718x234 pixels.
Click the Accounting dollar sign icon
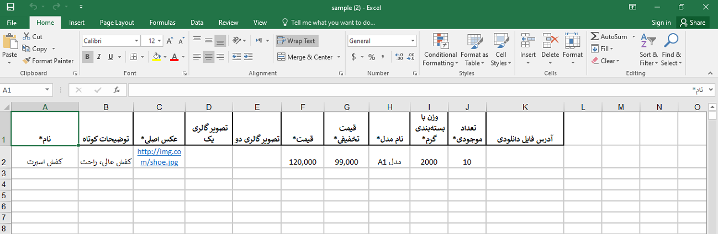coord(353,57)
